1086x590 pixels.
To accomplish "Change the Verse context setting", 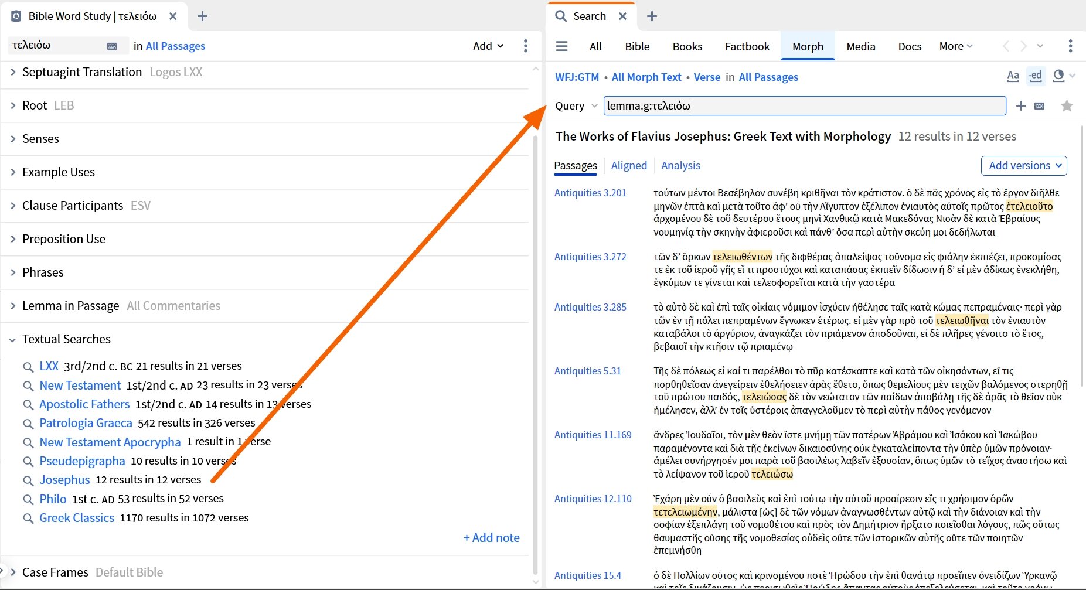I will 707,77.
